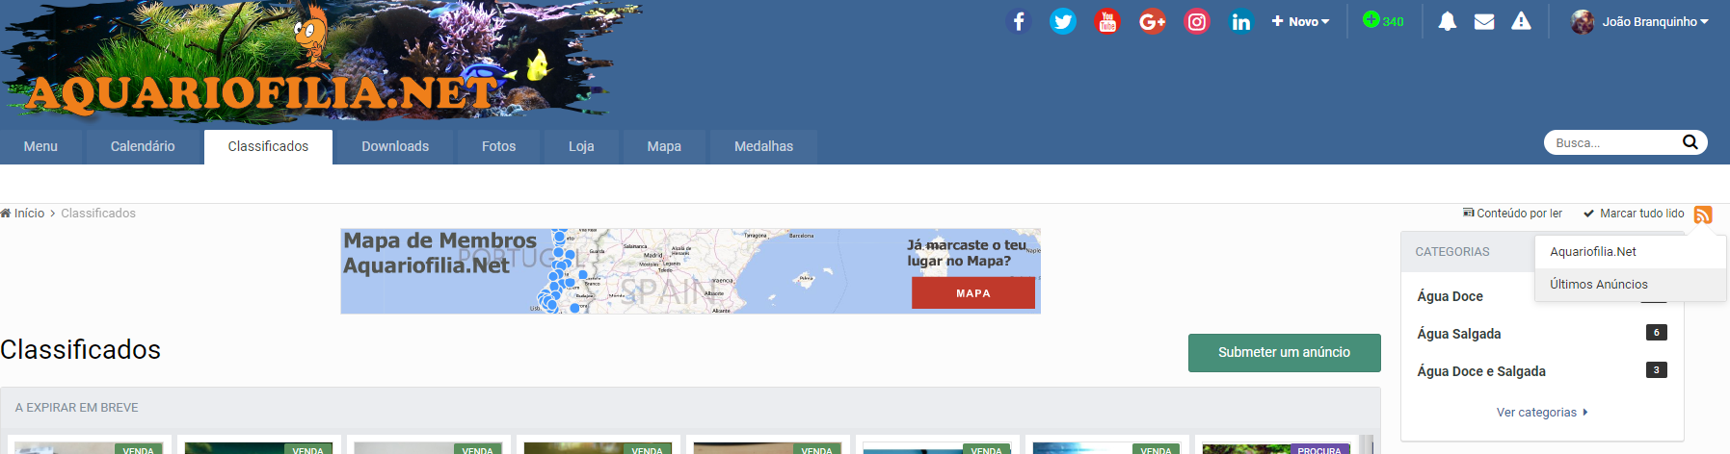Screen dimensions: 1730x454
Task: Switch to the Calendário tab
Action: click(143, 146)
